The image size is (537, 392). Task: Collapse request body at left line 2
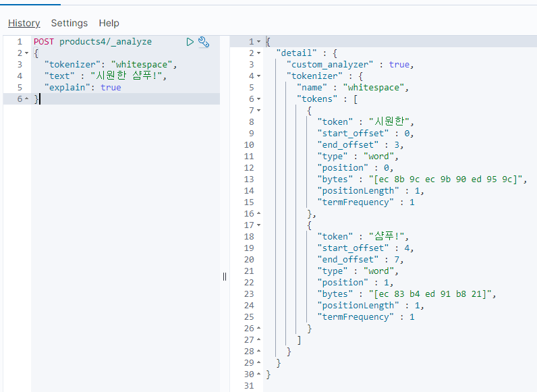pos(26,53)
